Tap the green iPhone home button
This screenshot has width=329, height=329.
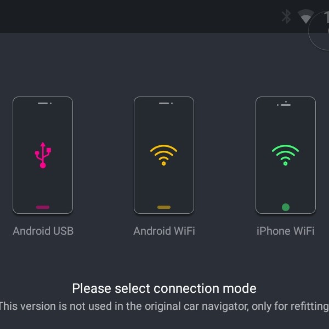click(286, 207)
